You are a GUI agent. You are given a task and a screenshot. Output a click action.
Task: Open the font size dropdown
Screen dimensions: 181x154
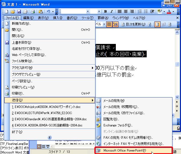[x=99, y=12]
